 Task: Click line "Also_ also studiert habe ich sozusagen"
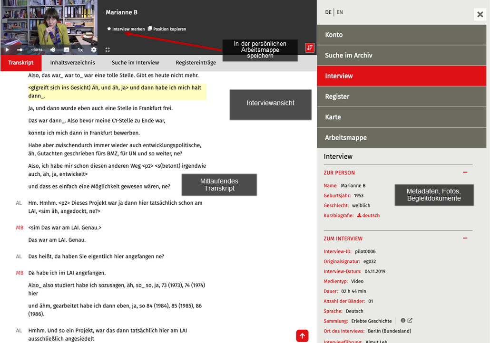(x=117, y=289)
